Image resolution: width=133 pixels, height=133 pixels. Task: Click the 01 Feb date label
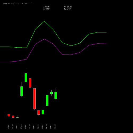click(34, 127)
